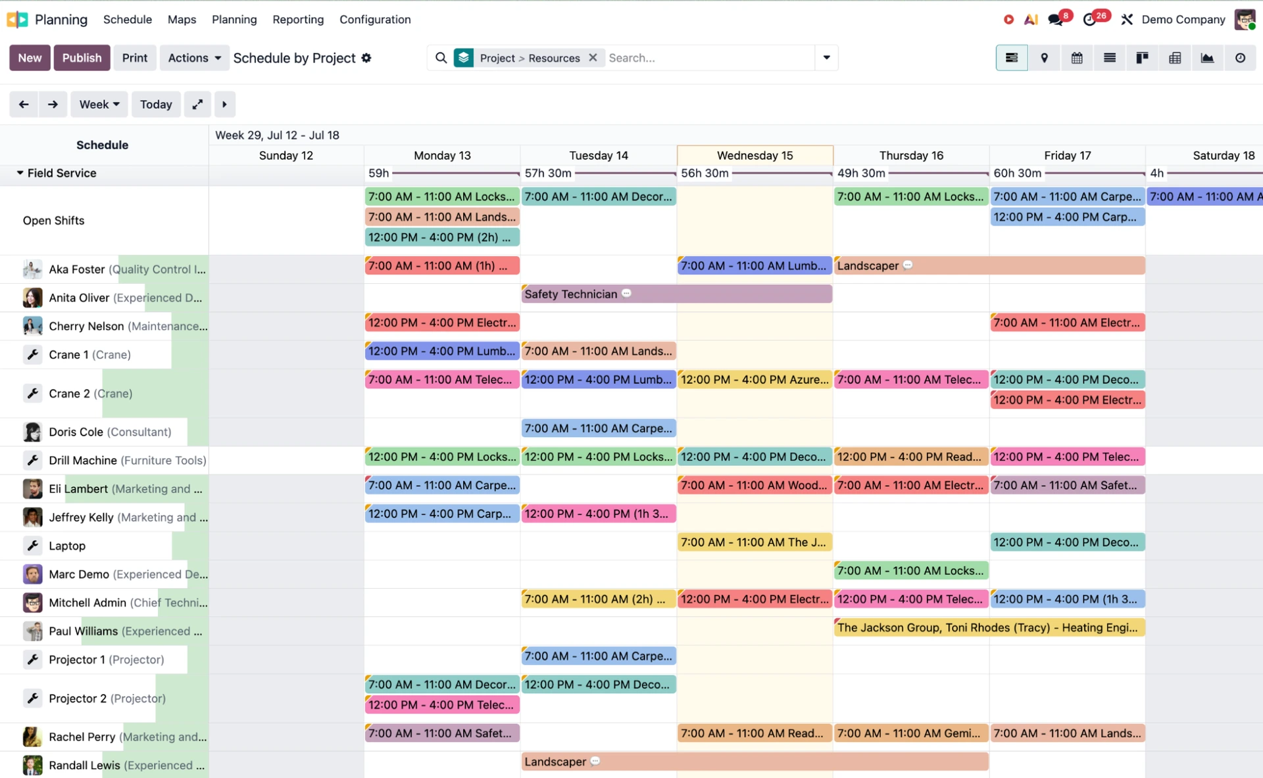1263x778 pixels.
Task: Click the Mitchell Admin resource row
Action: (x=104, y=603)
